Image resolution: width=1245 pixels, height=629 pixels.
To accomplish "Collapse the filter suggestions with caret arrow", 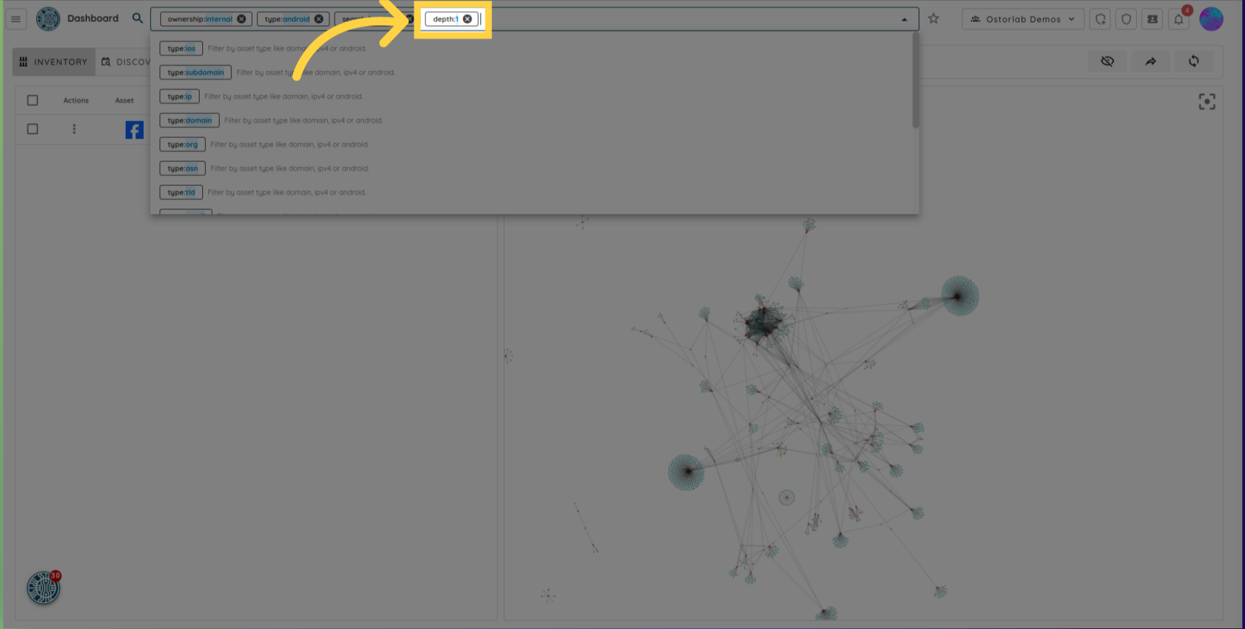I will pos(904,19).
